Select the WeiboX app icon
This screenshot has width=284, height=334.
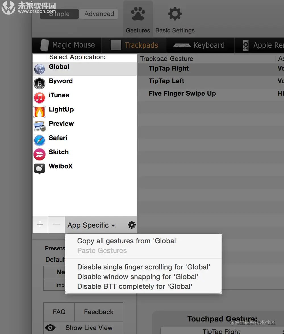click(39, 169)
